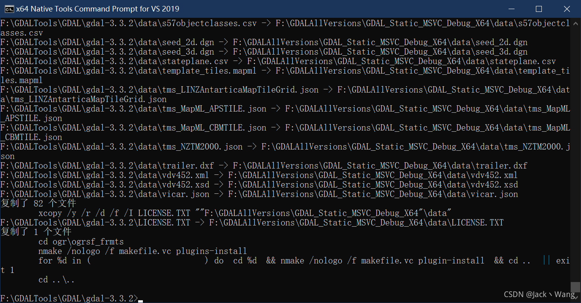Click the '复制了 82 个文件' line

click(x=38, y=204)
